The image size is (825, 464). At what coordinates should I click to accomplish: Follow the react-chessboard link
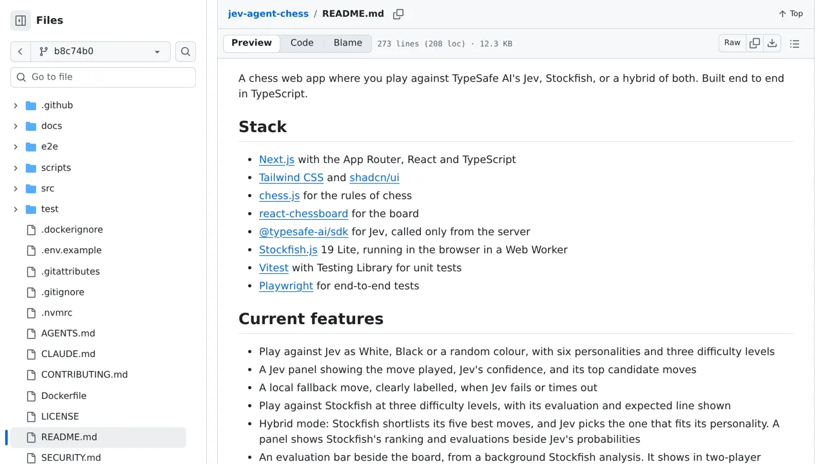[x=304, y=214]
